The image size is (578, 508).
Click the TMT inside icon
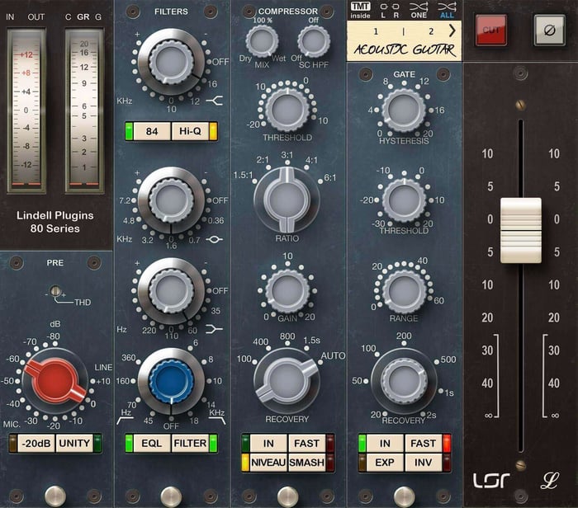point(360,10)
